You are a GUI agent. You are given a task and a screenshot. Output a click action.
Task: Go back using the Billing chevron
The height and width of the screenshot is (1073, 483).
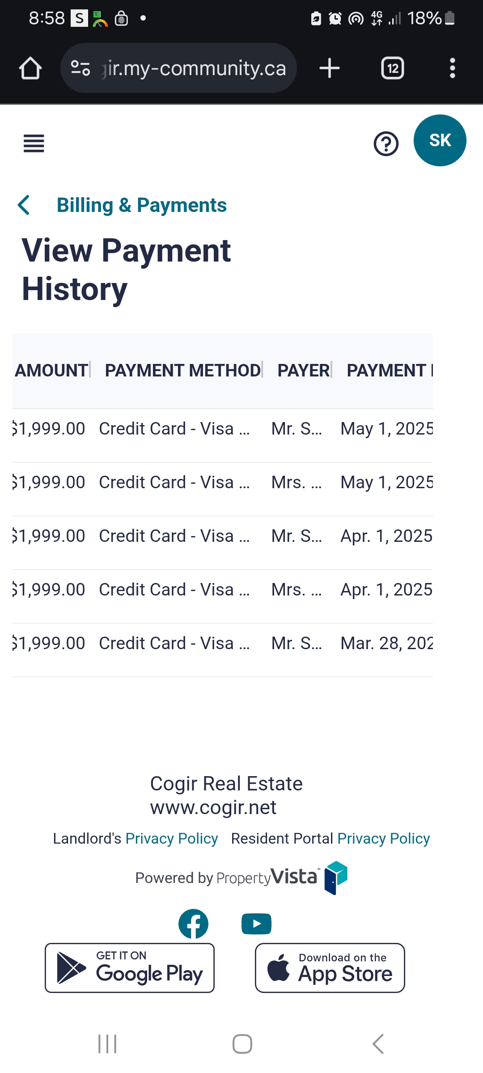24,205
